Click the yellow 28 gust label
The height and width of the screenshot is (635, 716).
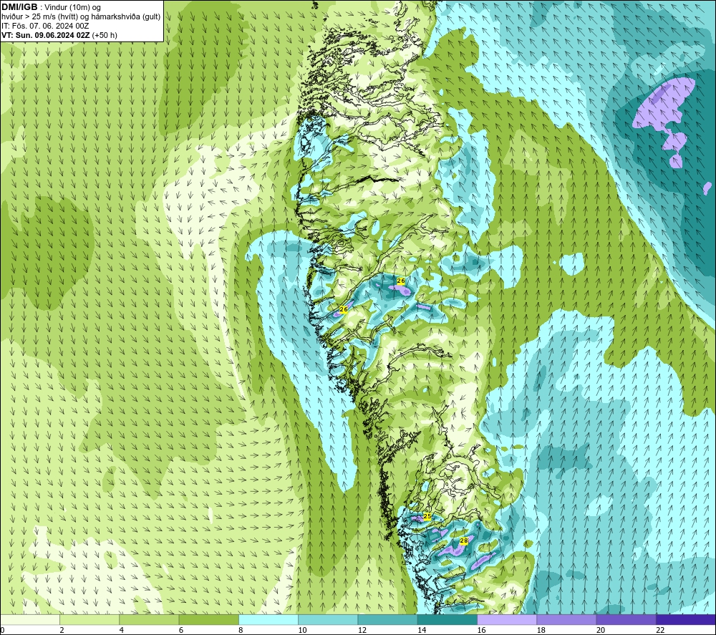pos(464,541)
